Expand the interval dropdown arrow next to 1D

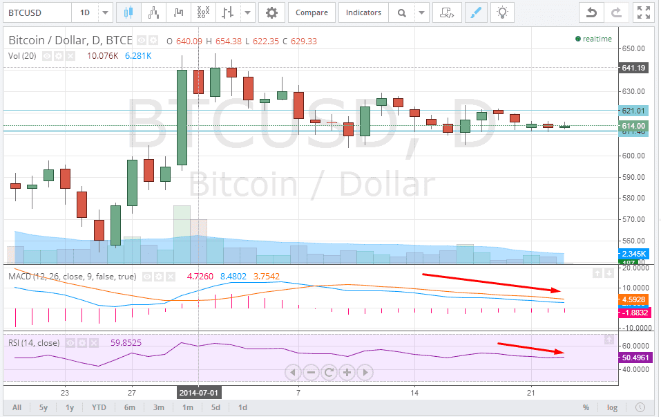pos(106,12)
